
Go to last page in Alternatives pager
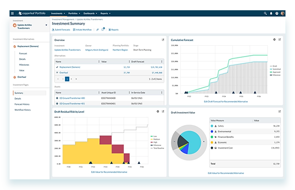tap(76, 79)
